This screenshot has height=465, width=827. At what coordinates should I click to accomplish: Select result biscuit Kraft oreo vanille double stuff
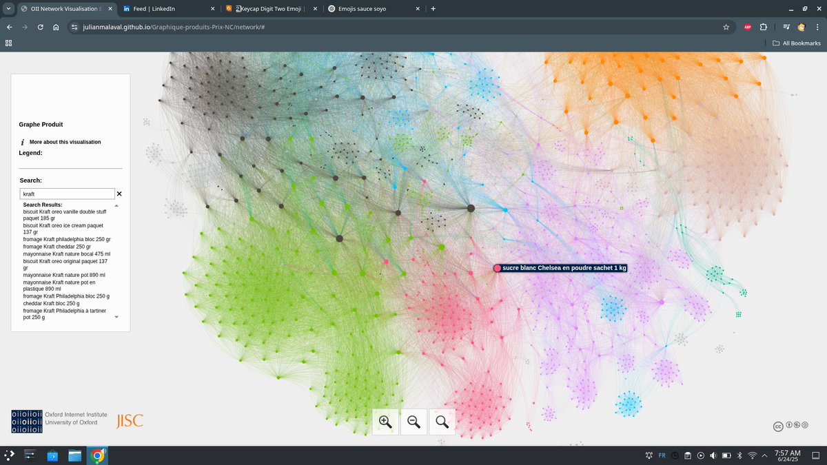pos(65,214)
